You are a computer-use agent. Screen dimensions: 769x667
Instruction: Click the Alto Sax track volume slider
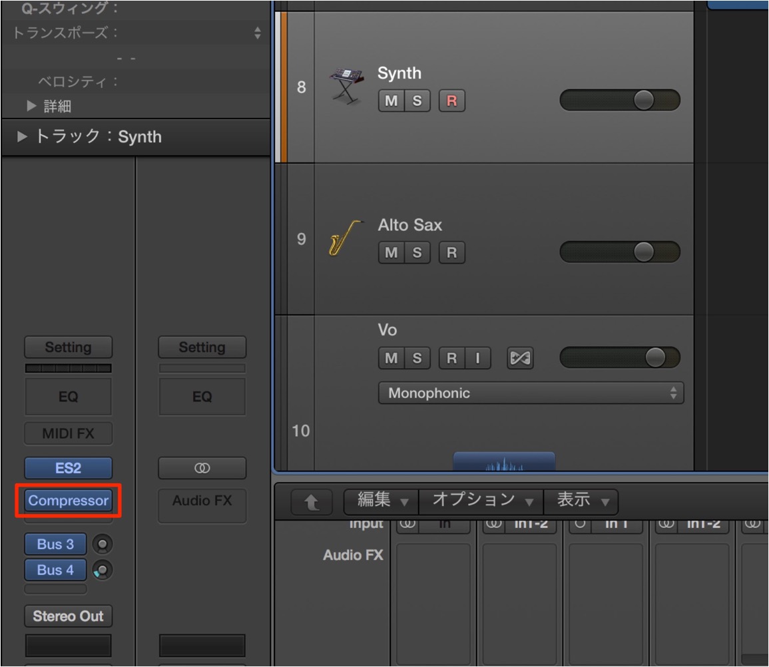click(x=620, y=252)
